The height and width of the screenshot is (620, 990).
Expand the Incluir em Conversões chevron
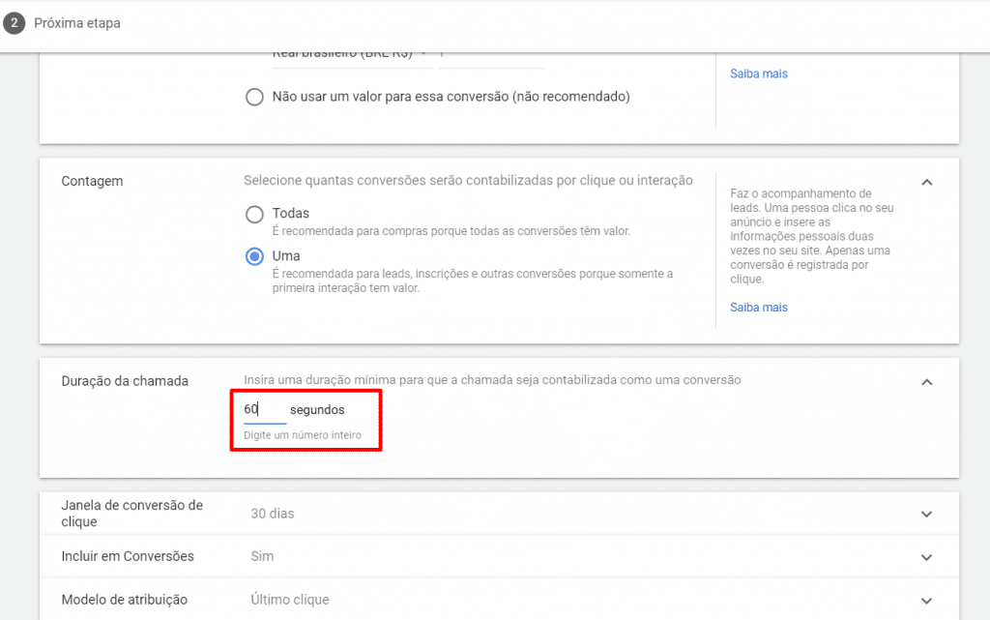pos(926,557)
